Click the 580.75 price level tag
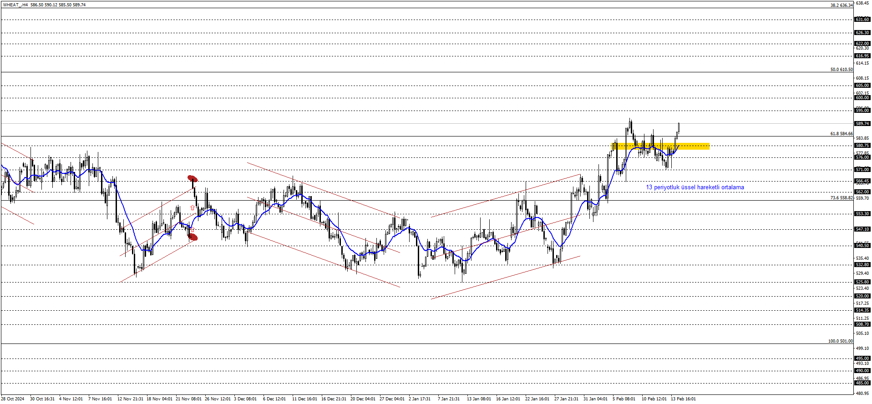The height and width of the screenshot is (404, 872). (x=862, y=146)
